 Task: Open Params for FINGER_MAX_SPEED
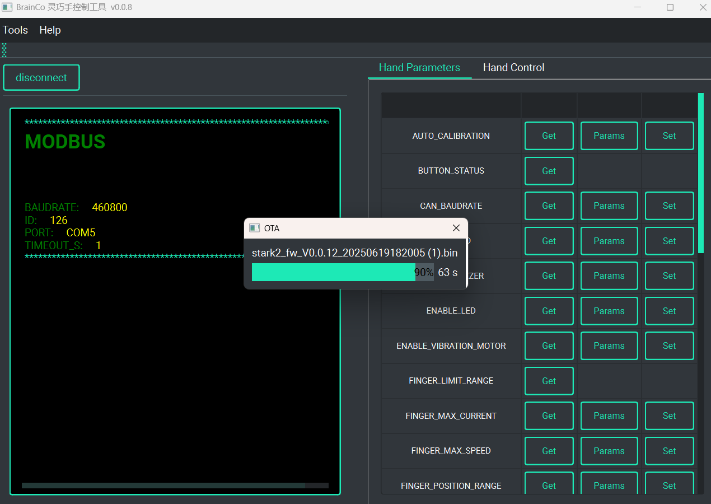tap(609, 451)
